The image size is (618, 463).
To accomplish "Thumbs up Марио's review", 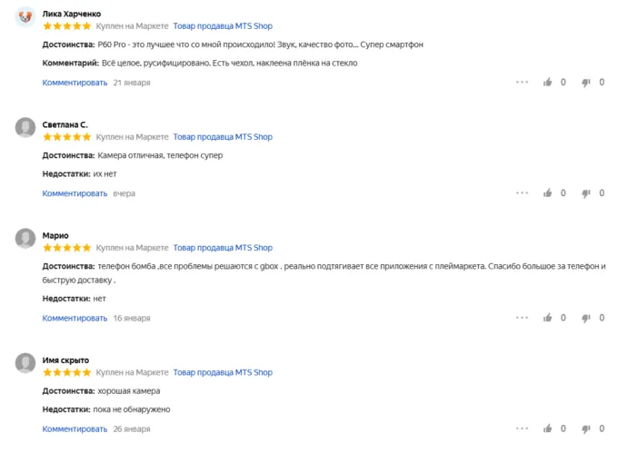I will tap(548, 319).
